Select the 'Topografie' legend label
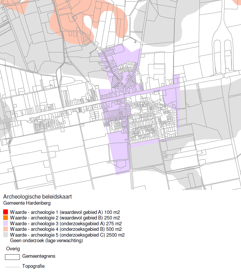The height and width of the screenshot is (272, 241). pos(33,266)
